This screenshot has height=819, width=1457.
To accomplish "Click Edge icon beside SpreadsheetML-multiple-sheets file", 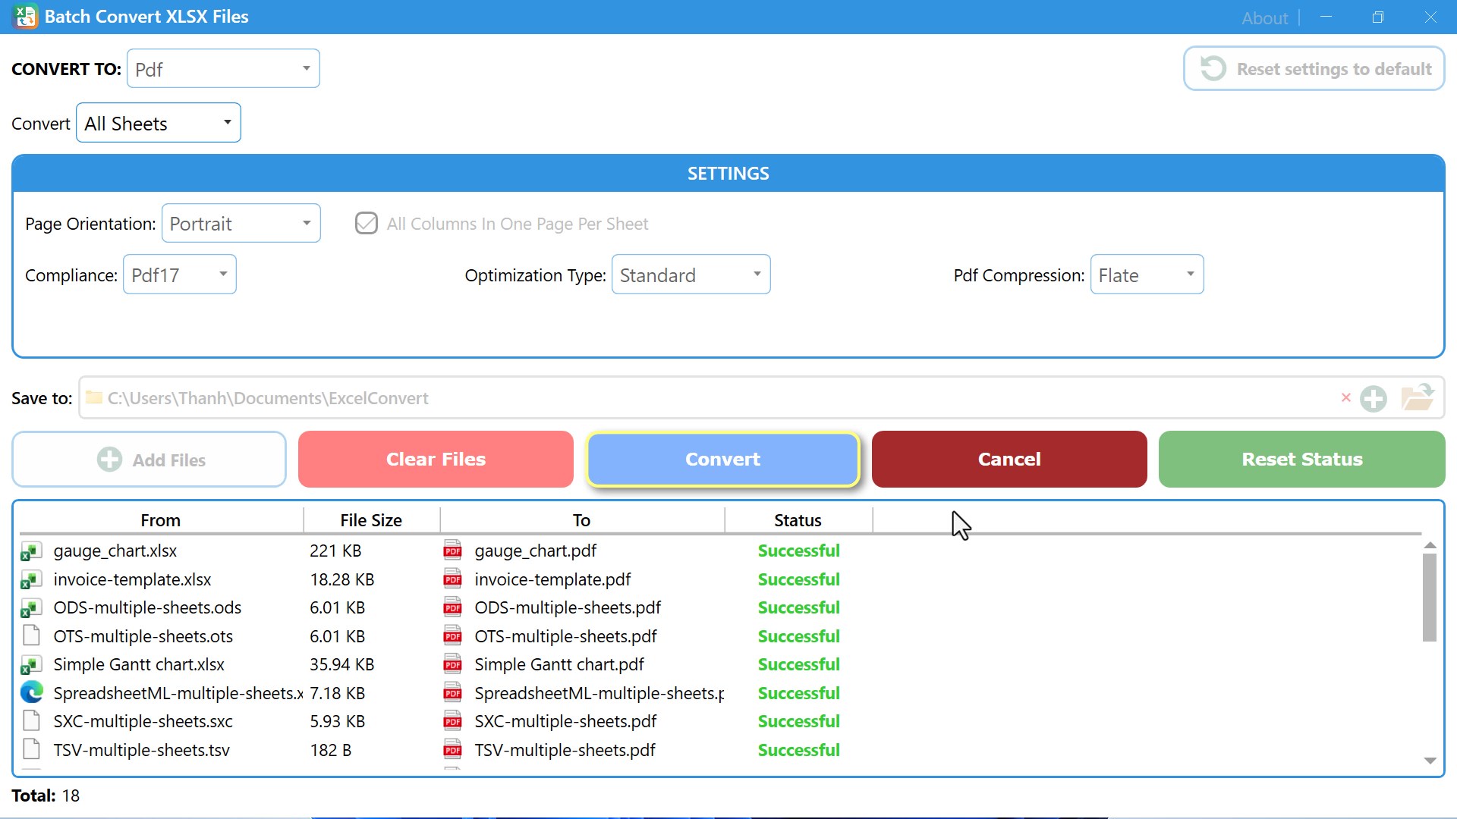I will pyautogui.click(x=31, y=692).
